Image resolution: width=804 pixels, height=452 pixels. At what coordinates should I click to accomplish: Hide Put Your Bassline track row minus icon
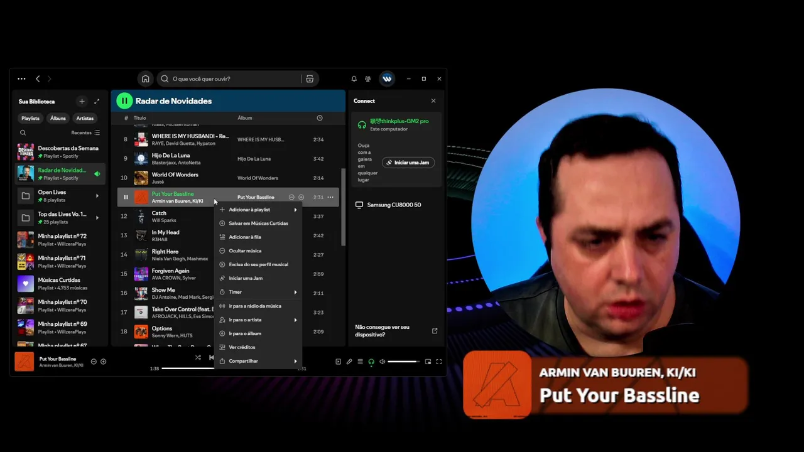point(291,197)
